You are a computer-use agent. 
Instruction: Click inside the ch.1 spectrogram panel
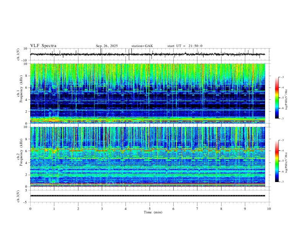(147, 93)
